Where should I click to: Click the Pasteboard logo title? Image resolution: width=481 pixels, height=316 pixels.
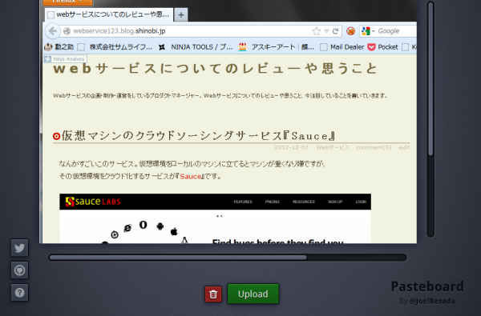click(x=427, y=286)
